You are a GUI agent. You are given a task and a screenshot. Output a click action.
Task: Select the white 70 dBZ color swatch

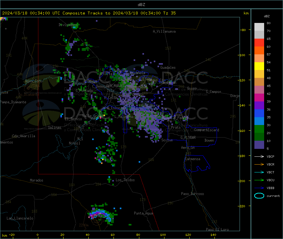click(x=259, y=27)
